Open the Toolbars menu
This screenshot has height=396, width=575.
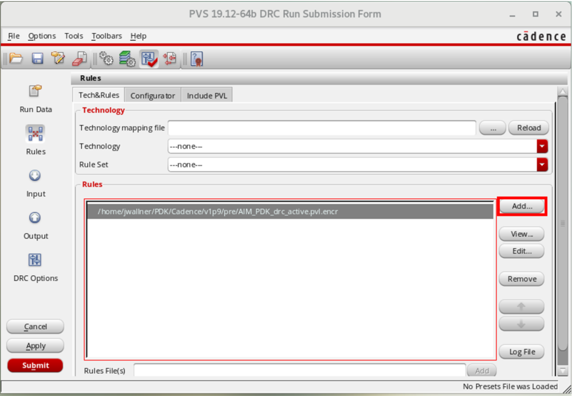tap(107, 36)
